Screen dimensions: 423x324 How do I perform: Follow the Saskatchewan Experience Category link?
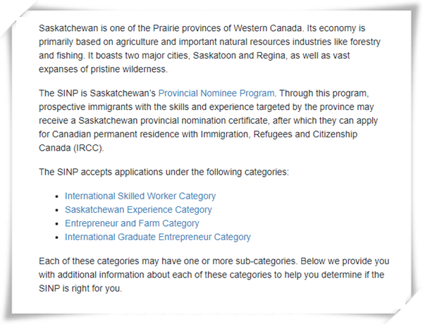(x=138, y=210)
